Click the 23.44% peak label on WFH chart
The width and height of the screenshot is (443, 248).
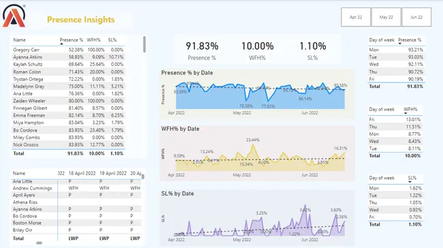pyautogui.click(x=253, y=140)
